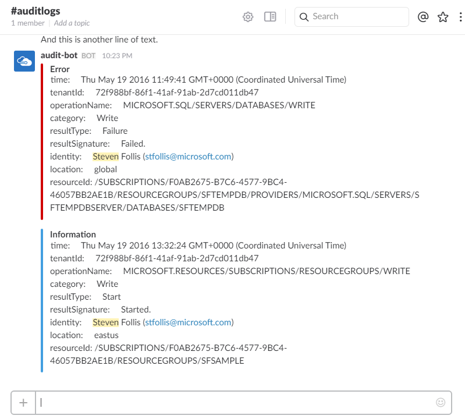Click the 10:23 PM timestamp
This screenshot has width=465, height=419.
coord(117,56)
